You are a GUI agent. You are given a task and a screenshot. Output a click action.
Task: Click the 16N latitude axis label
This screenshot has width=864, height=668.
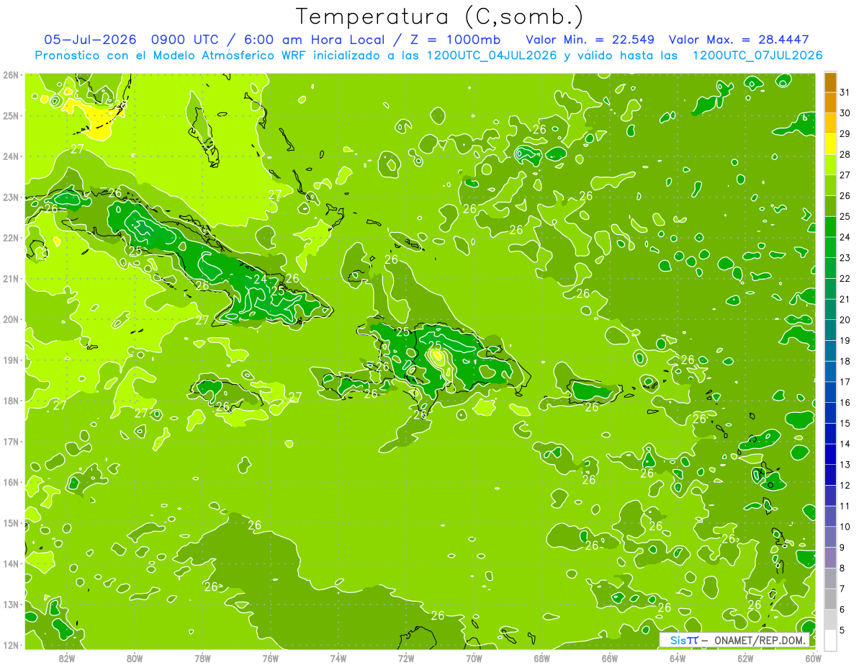click(10, 481)
